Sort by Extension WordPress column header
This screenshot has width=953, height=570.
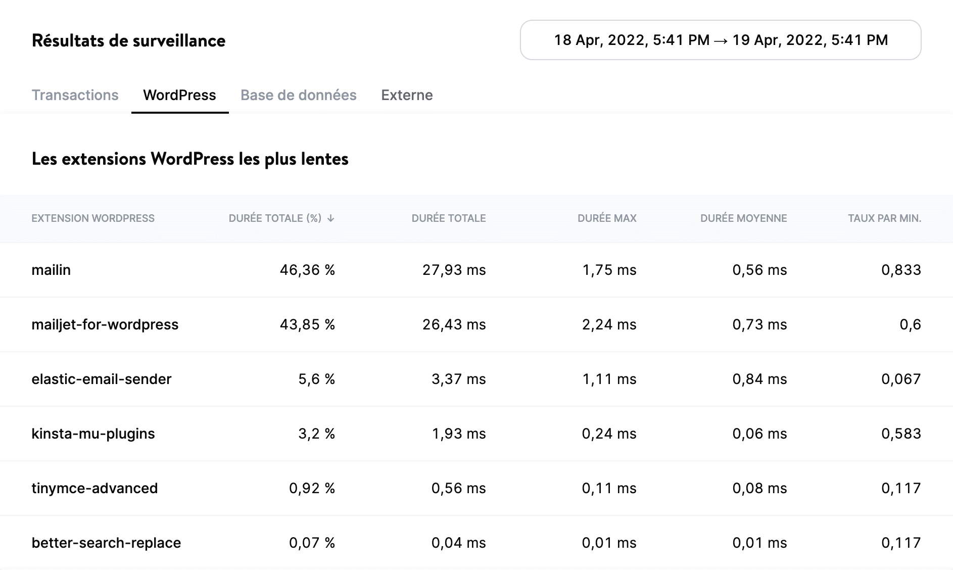(x=93, y=218)
